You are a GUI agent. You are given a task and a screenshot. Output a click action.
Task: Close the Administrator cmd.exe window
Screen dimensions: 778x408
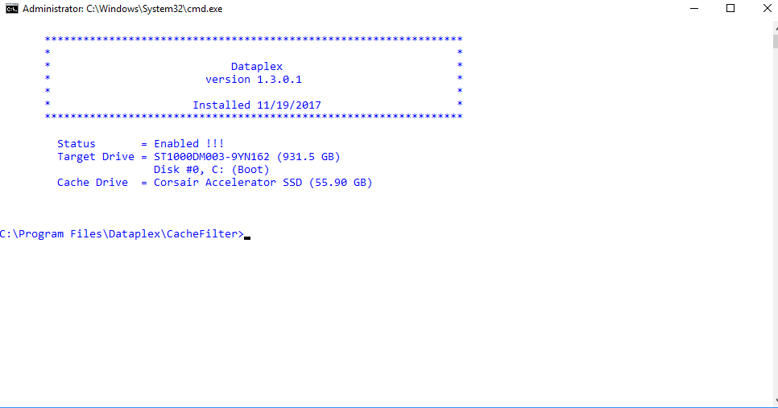click(767, 8)
